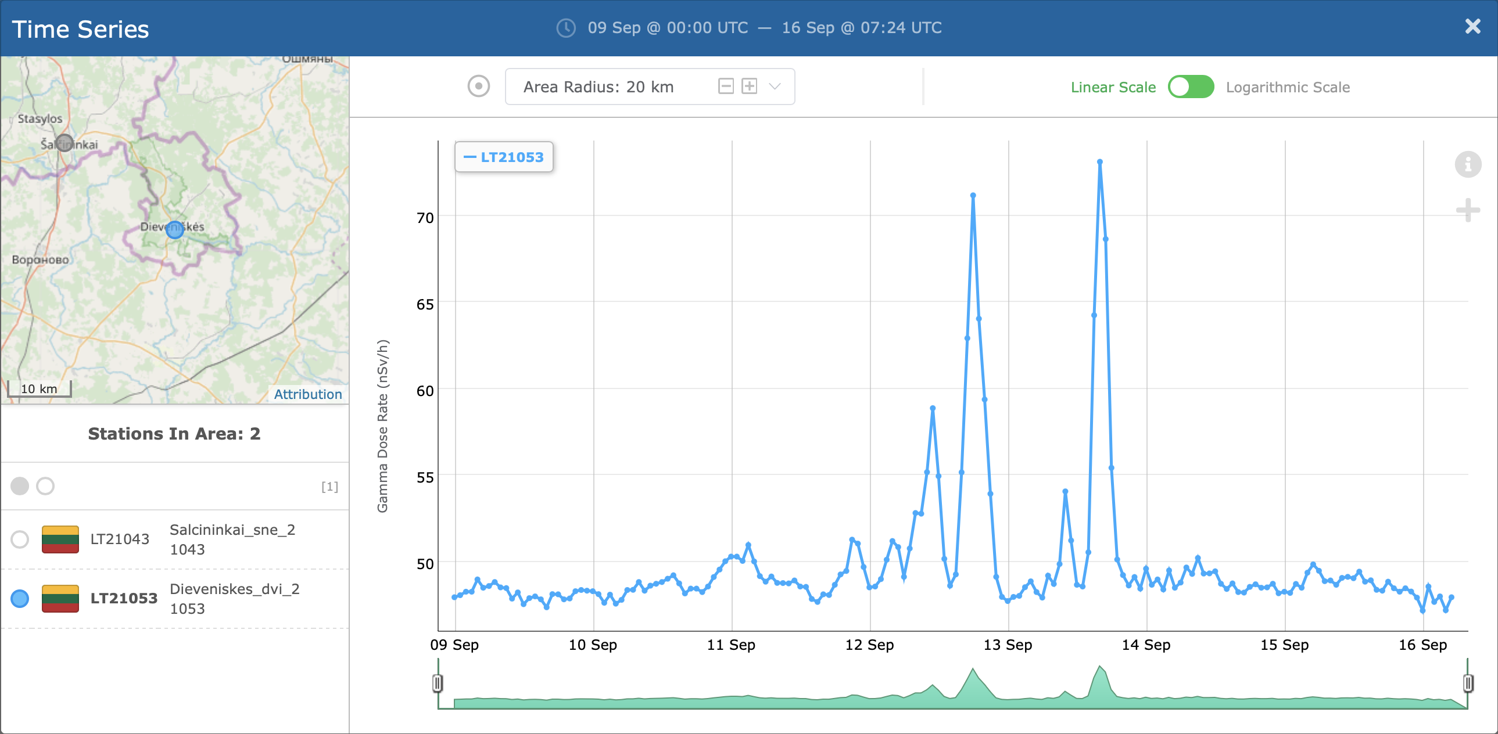Click the clock icon in header
The height and width of the screenshot is (734, 1498).
coord(566,28)
